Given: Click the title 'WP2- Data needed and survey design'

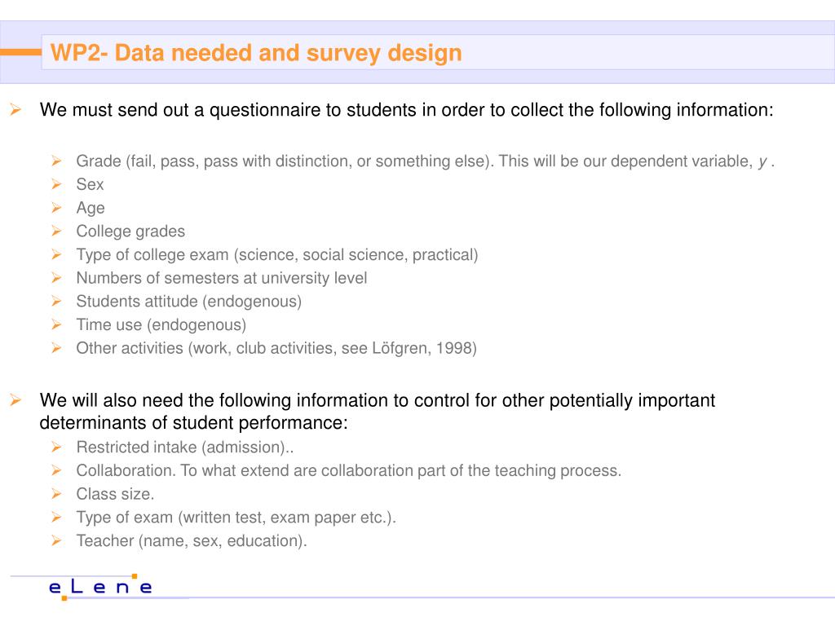Looking at the screenshot, I should pos(256,53).
